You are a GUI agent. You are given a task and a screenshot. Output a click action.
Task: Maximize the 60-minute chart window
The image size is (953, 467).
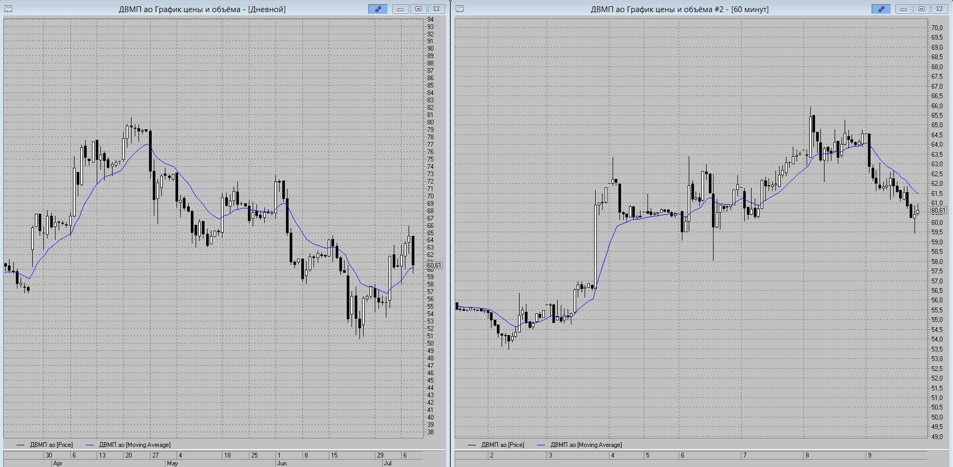(921, 9)
